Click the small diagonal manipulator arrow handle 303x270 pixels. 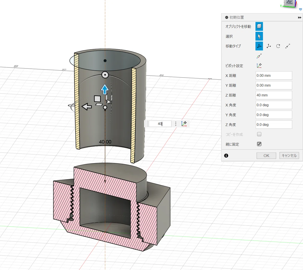click(108, 102)
